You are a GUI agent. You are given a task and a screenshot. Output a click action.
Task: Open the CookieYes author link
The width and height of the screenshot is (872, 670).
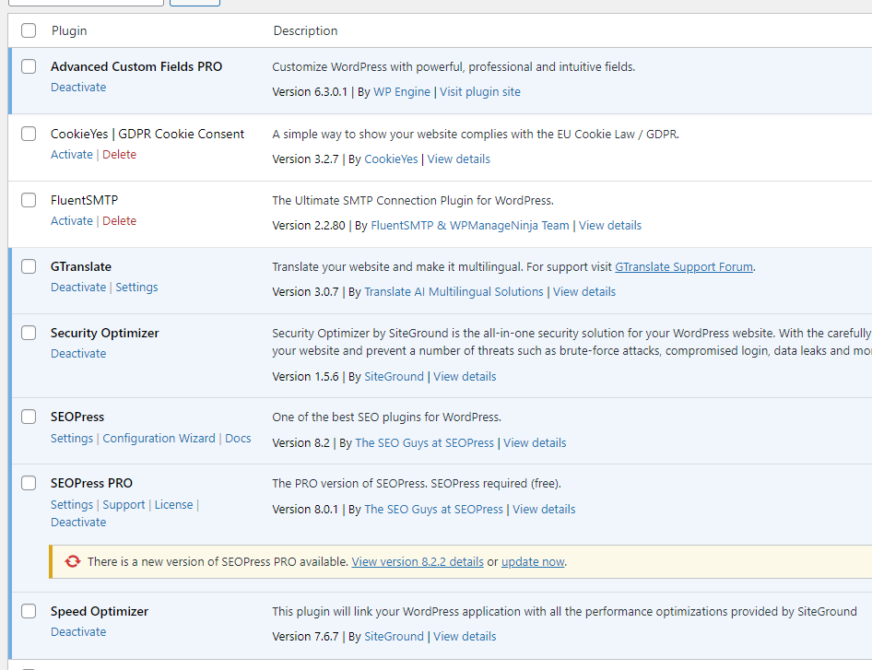[391, 159]
